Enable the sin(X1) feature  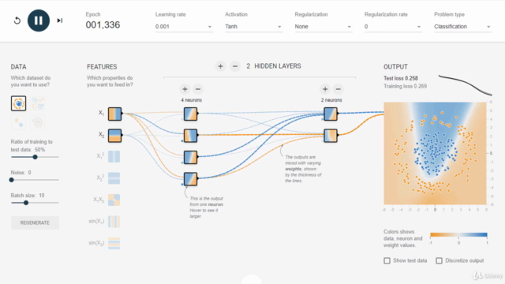click(114, 222)
